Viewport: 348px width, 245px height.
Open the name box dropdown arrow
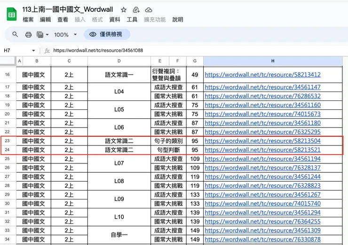tap(33, 51)
